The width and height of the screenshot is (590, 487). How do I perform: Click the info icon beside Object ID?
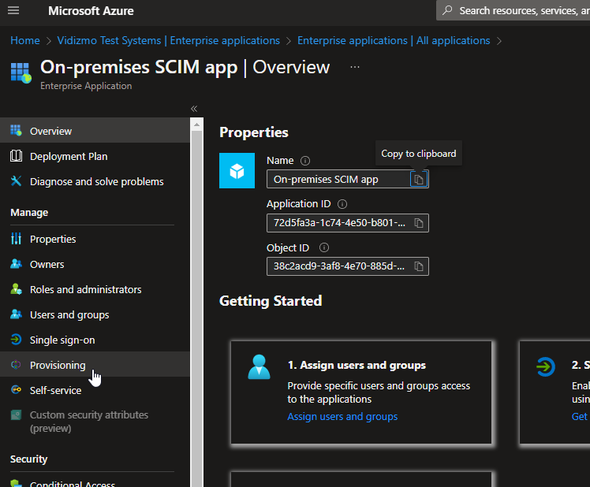(324, 247)
